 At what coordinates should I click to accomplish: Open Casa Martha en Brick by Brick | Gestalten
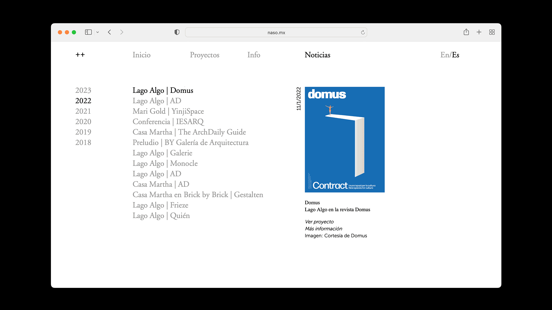pos(198,195)
